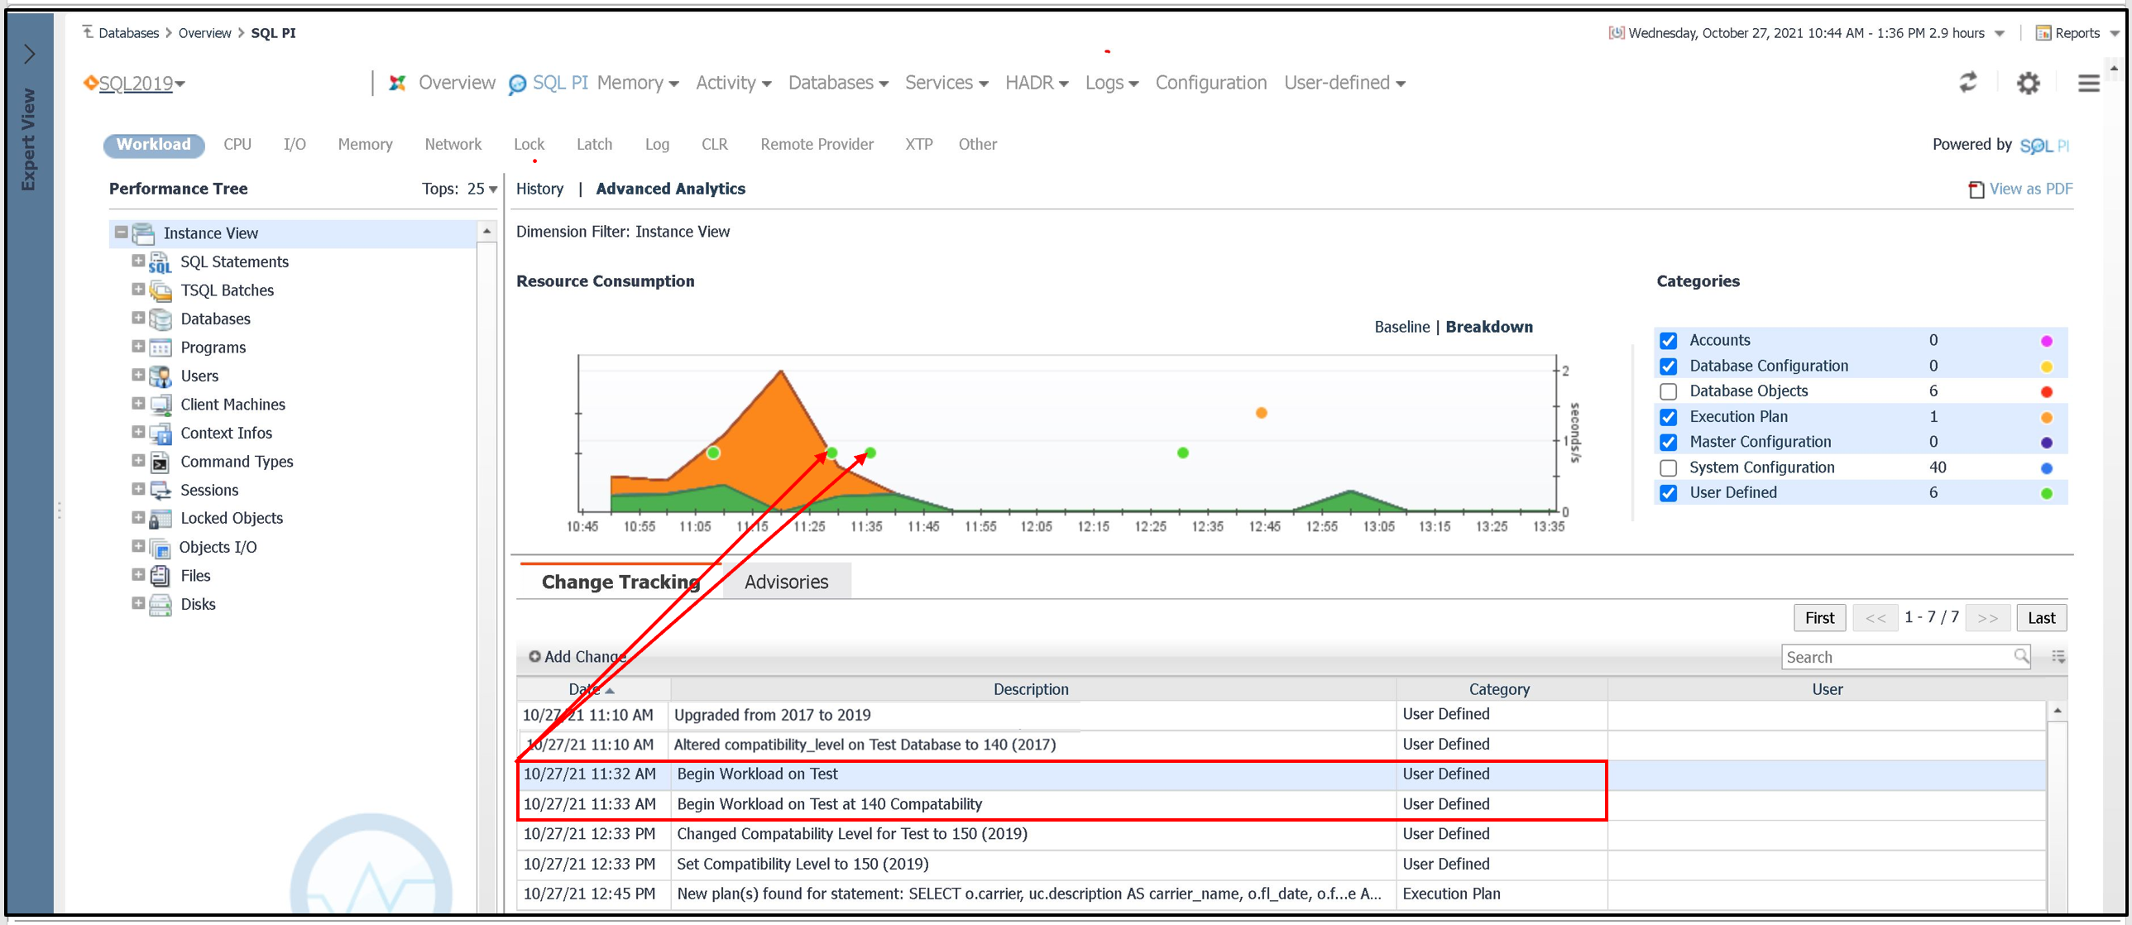The width and height of the screenshot is (2132, 925).
Task: Click the Reports icon
Action: point(2043,33)
